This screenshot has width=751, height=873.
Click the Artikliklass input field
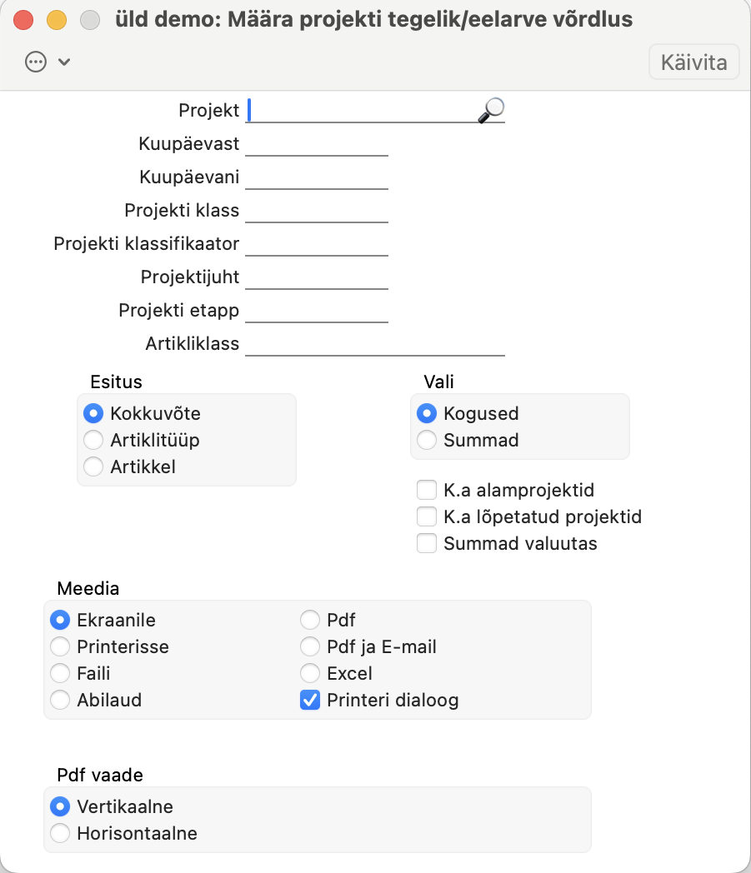375,344
